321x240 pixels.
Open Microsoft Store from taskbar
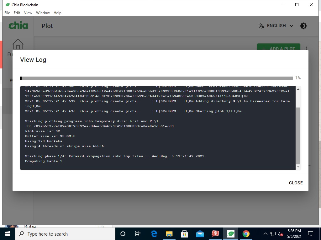pyautogui.click(x=184, y=234)
